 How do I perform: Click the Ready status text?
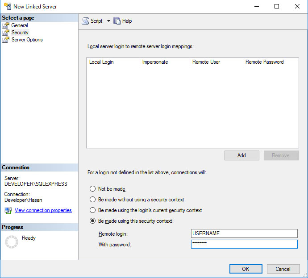[29, 238]
